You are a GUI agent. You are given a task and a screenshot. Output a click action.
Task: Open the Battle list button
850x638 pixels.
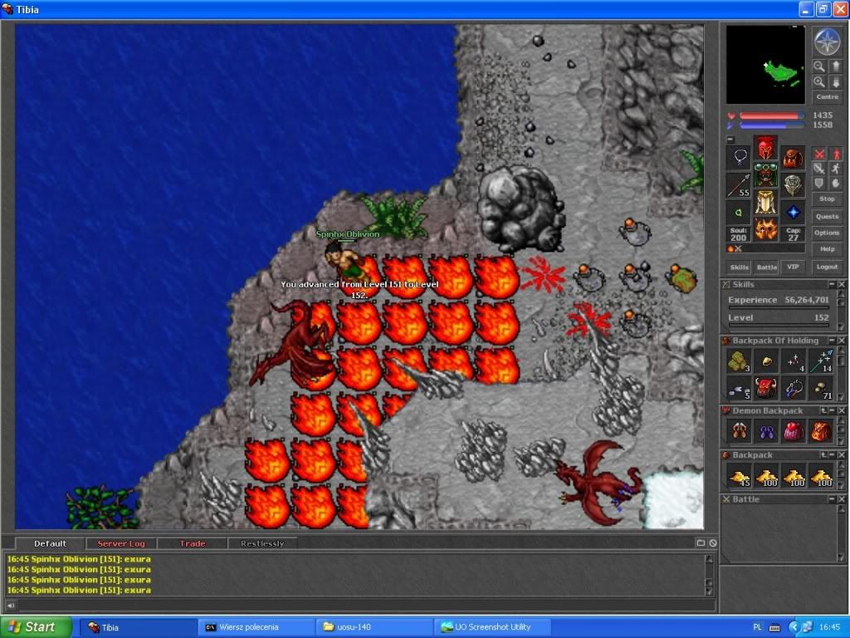click(766, 267)
